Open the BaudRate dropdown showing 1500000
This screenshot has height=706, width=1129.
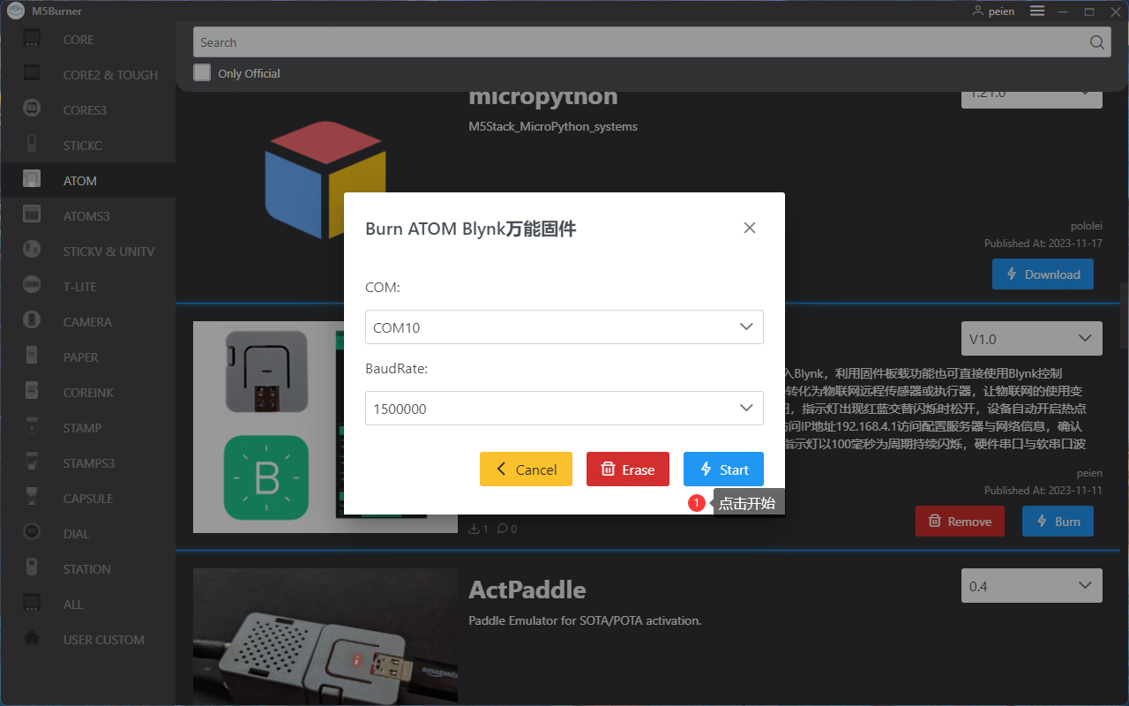564,409
